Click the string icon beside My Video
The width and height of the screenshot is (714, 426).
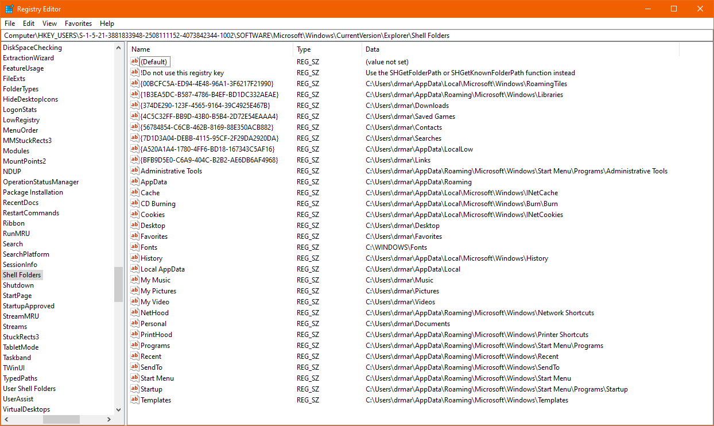[135, 301]
